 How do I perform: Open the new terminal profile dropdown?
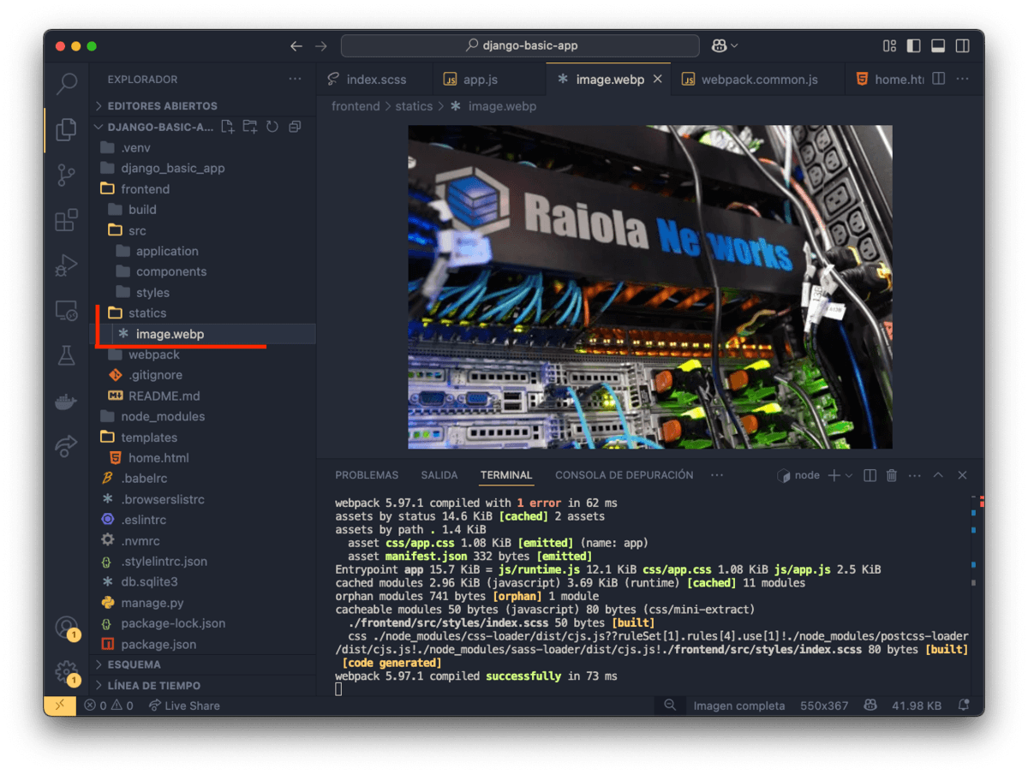point(849,475)
